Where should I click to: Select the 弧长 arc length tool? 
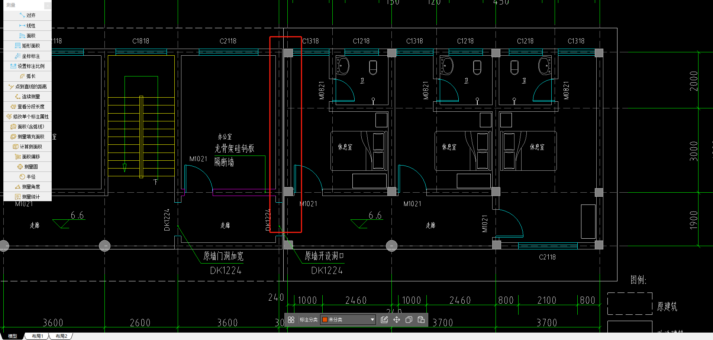point(28,76)
